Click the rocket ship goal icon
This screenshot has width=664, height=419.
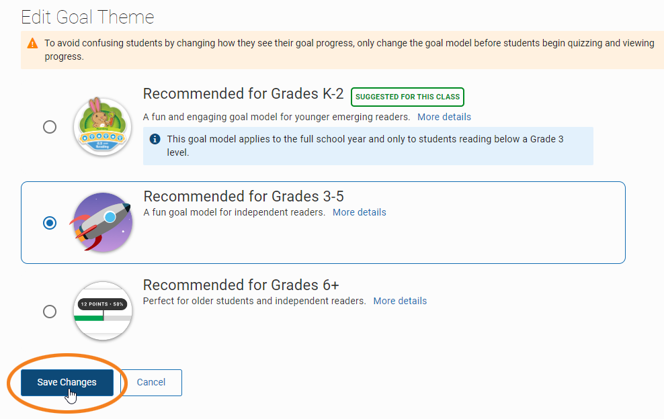tap(102, 222)
